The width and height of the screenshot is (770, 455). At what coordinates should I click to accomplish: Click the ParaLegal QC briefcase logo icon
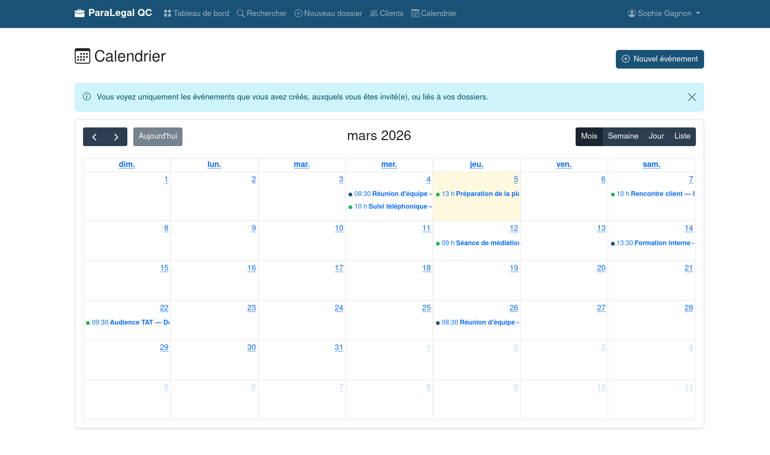coord(80,13)
